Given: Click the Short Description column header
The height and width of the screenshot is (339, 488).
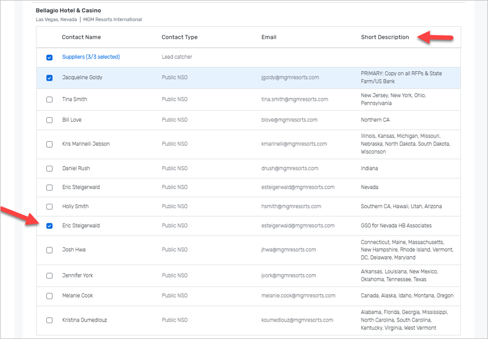Looking at the screenshot, I should point(385,38).
